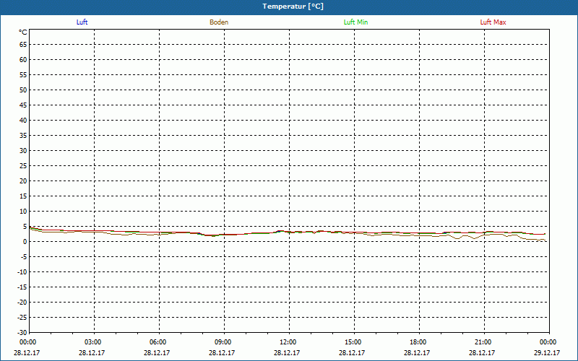This screenshot has height=361, width=578.
Task: Click the 29.12.17 date label
Action: pos(547,353)
